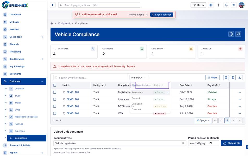
Task: Click the info icon in Vehicle Compliance header
Action: point(231,34)
